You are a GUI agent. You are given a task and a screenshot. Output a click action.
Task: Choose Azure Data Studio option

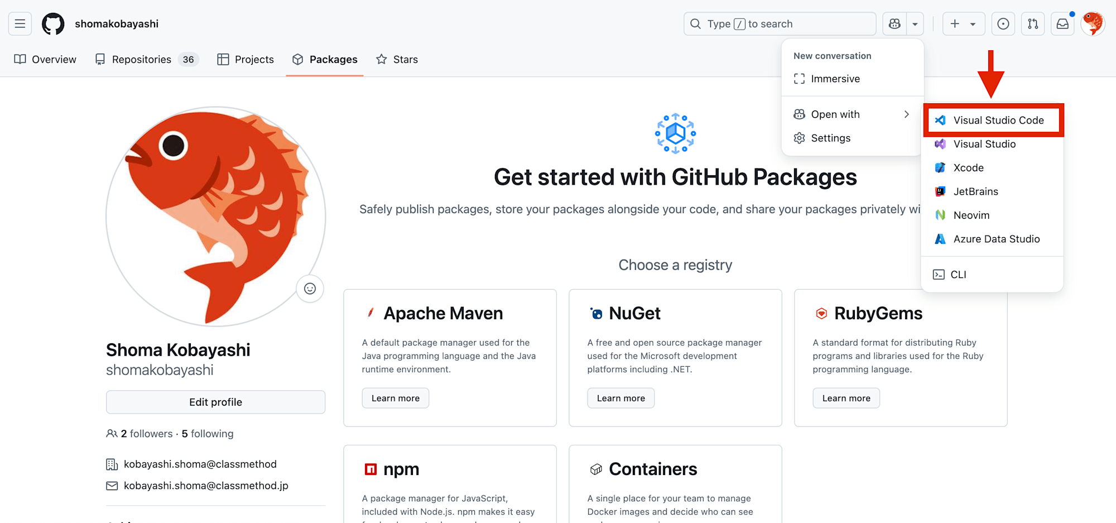[x=993, y=239]
